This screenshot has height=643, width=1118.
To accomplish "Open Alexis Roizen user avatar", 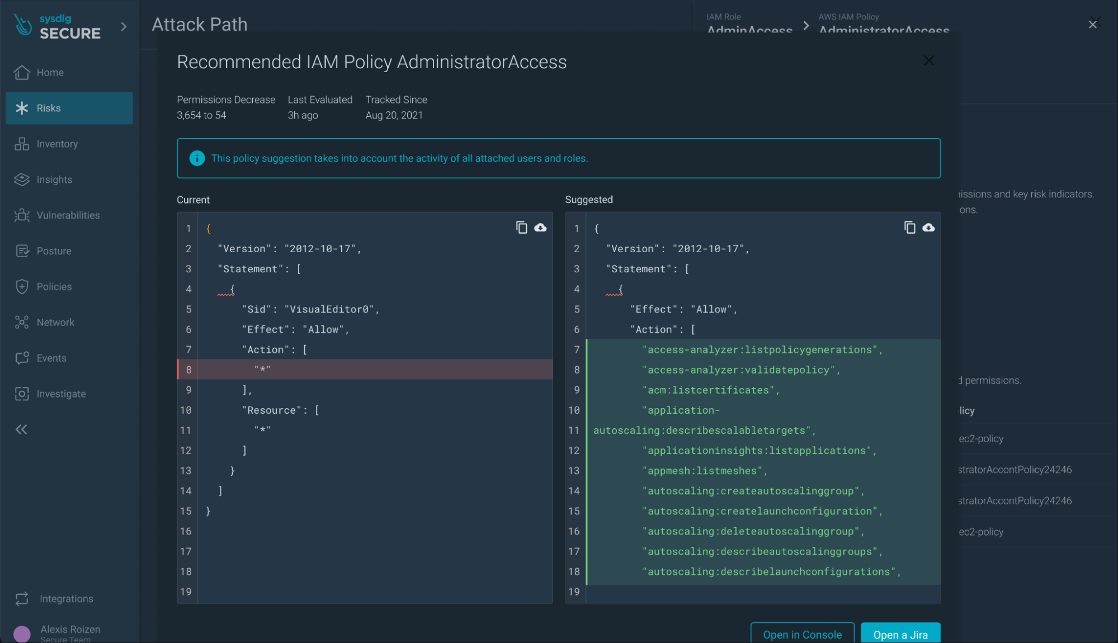I will 22,633.
